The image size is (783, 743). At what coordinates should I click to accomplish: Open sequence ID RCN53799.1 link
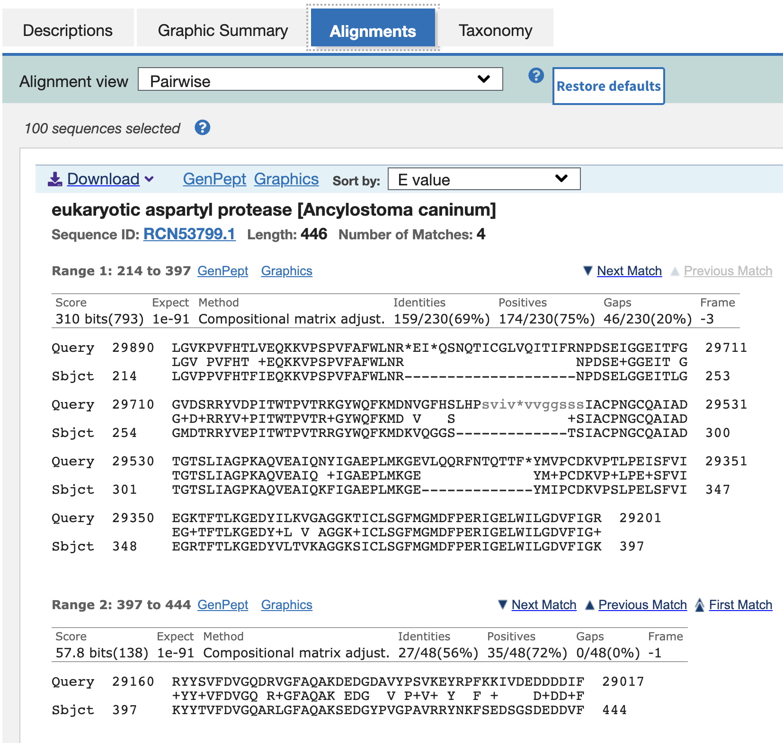click(x=189, y=234)
